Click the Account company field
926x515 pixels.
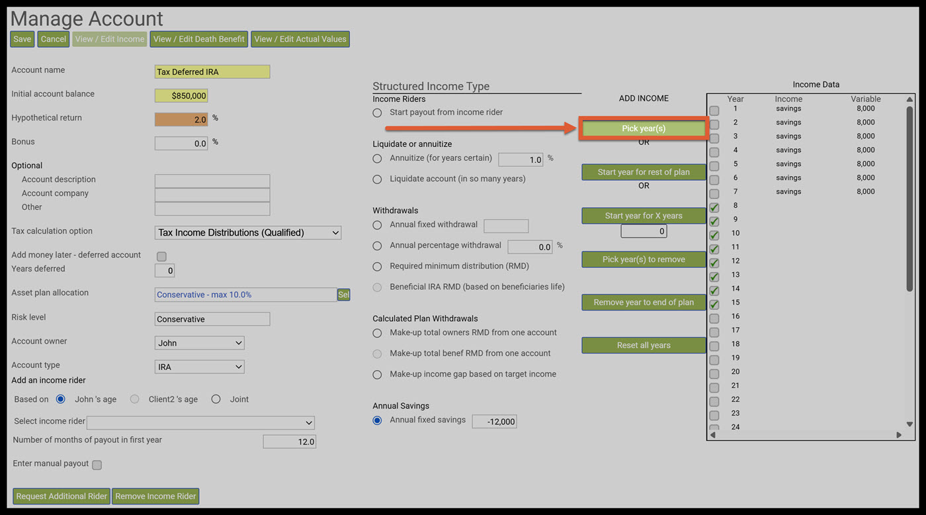coord(212,195)
